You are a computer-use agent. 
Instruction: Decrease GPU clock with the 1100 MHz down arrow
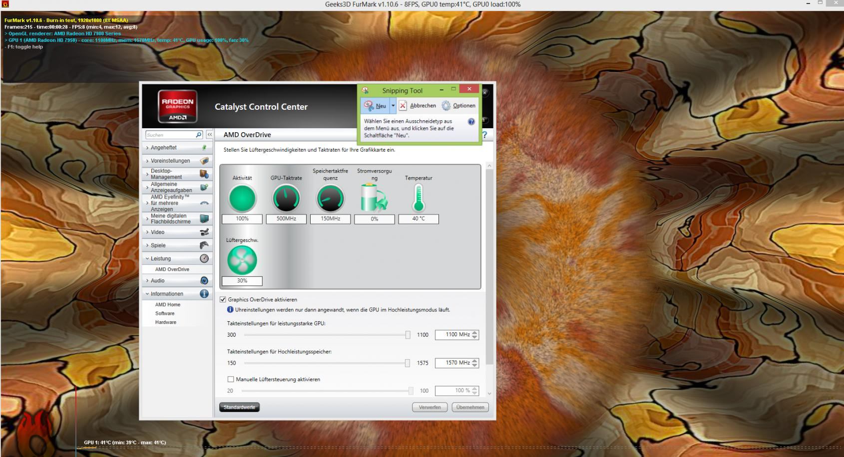[475, 337]
